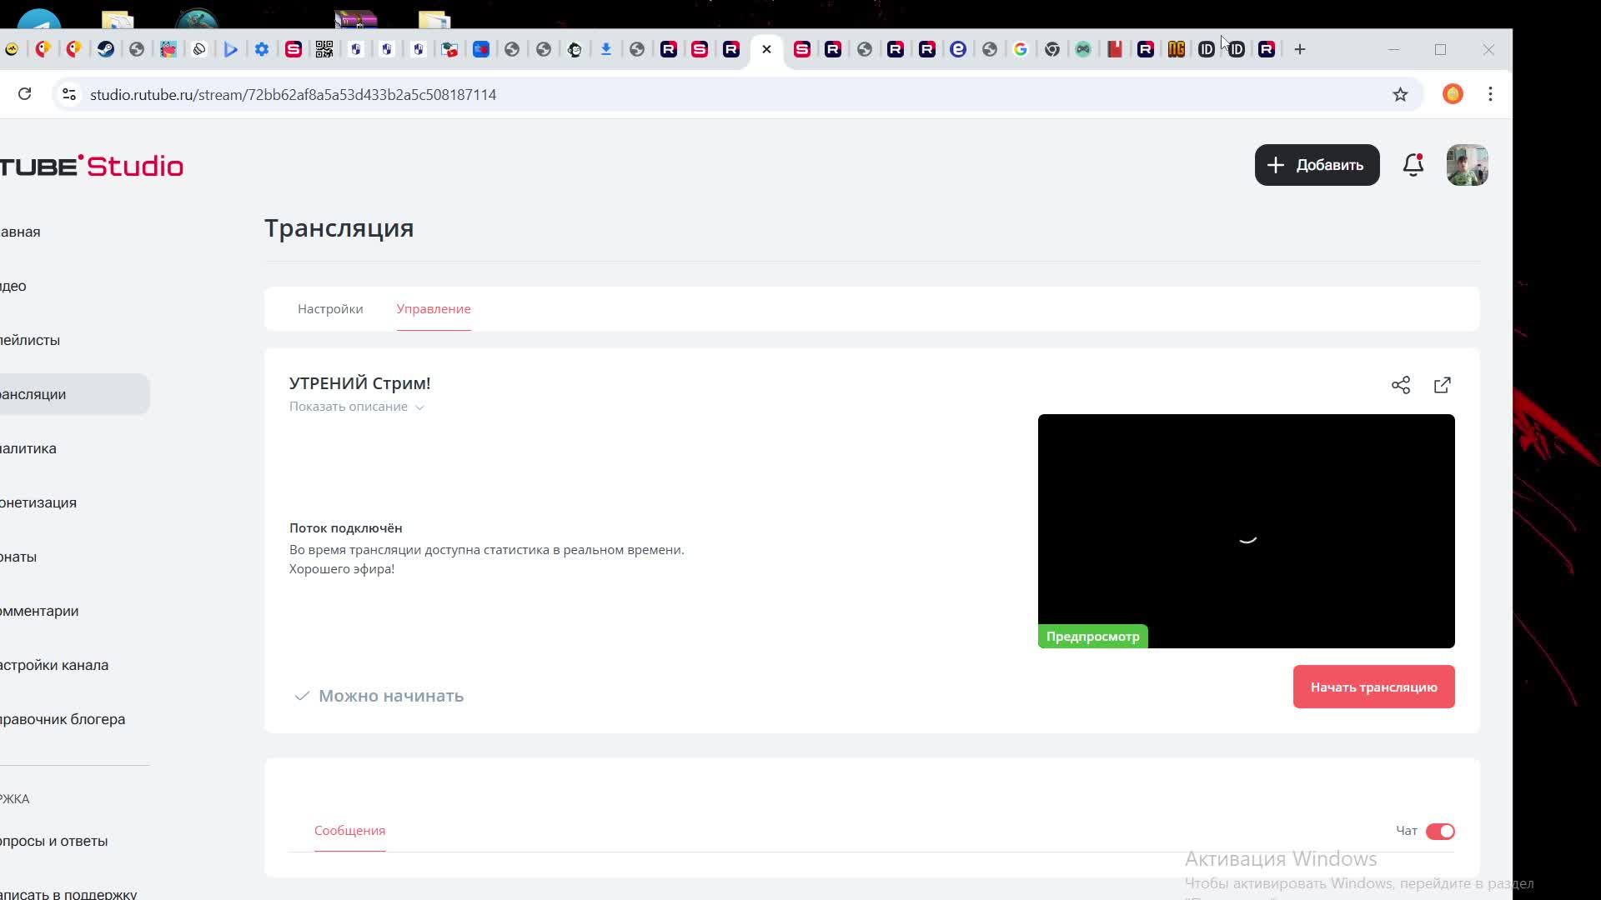Click the Трансляция page heading
This screenshot has height=900, width=1601.
tap(339, 228)
